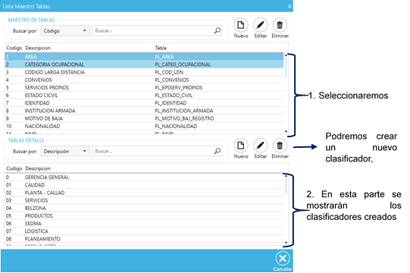The image size is (410, 273).
Task: Select the GERENCIA GENERAL detail row
Action: point(144,177)
